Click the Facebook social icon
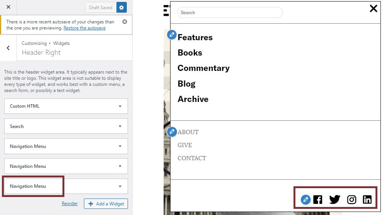 pyautogui.click(x=318, y=200)
